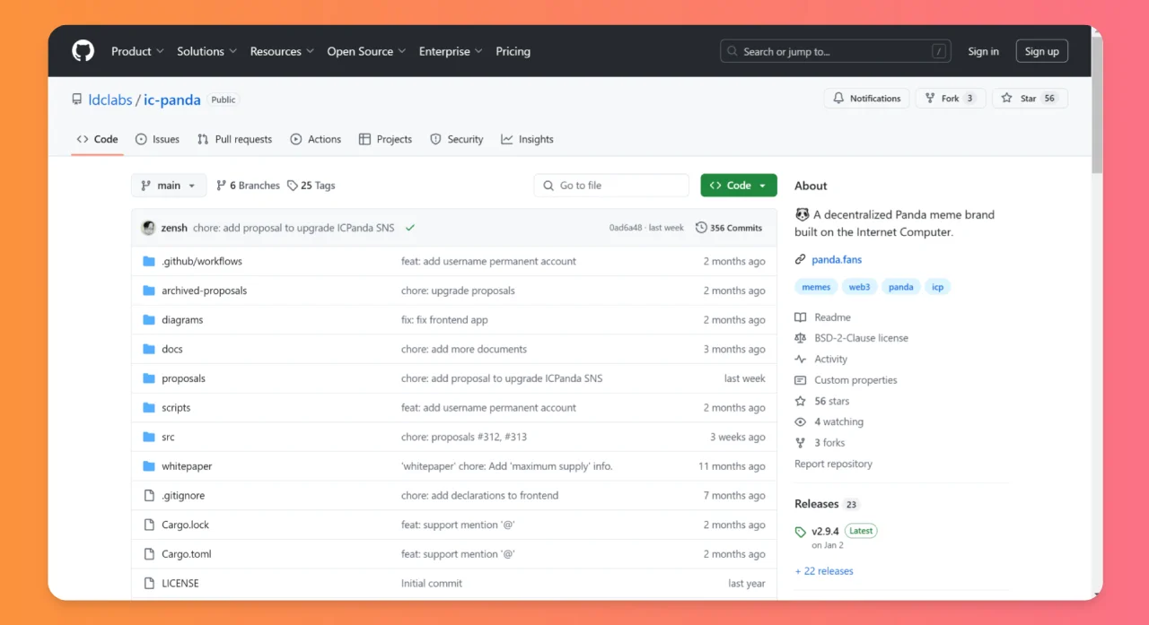Screen dimensions: 1149x625
Task: Click the zensh avatar thumbnail
Action: tap(148, 228)
